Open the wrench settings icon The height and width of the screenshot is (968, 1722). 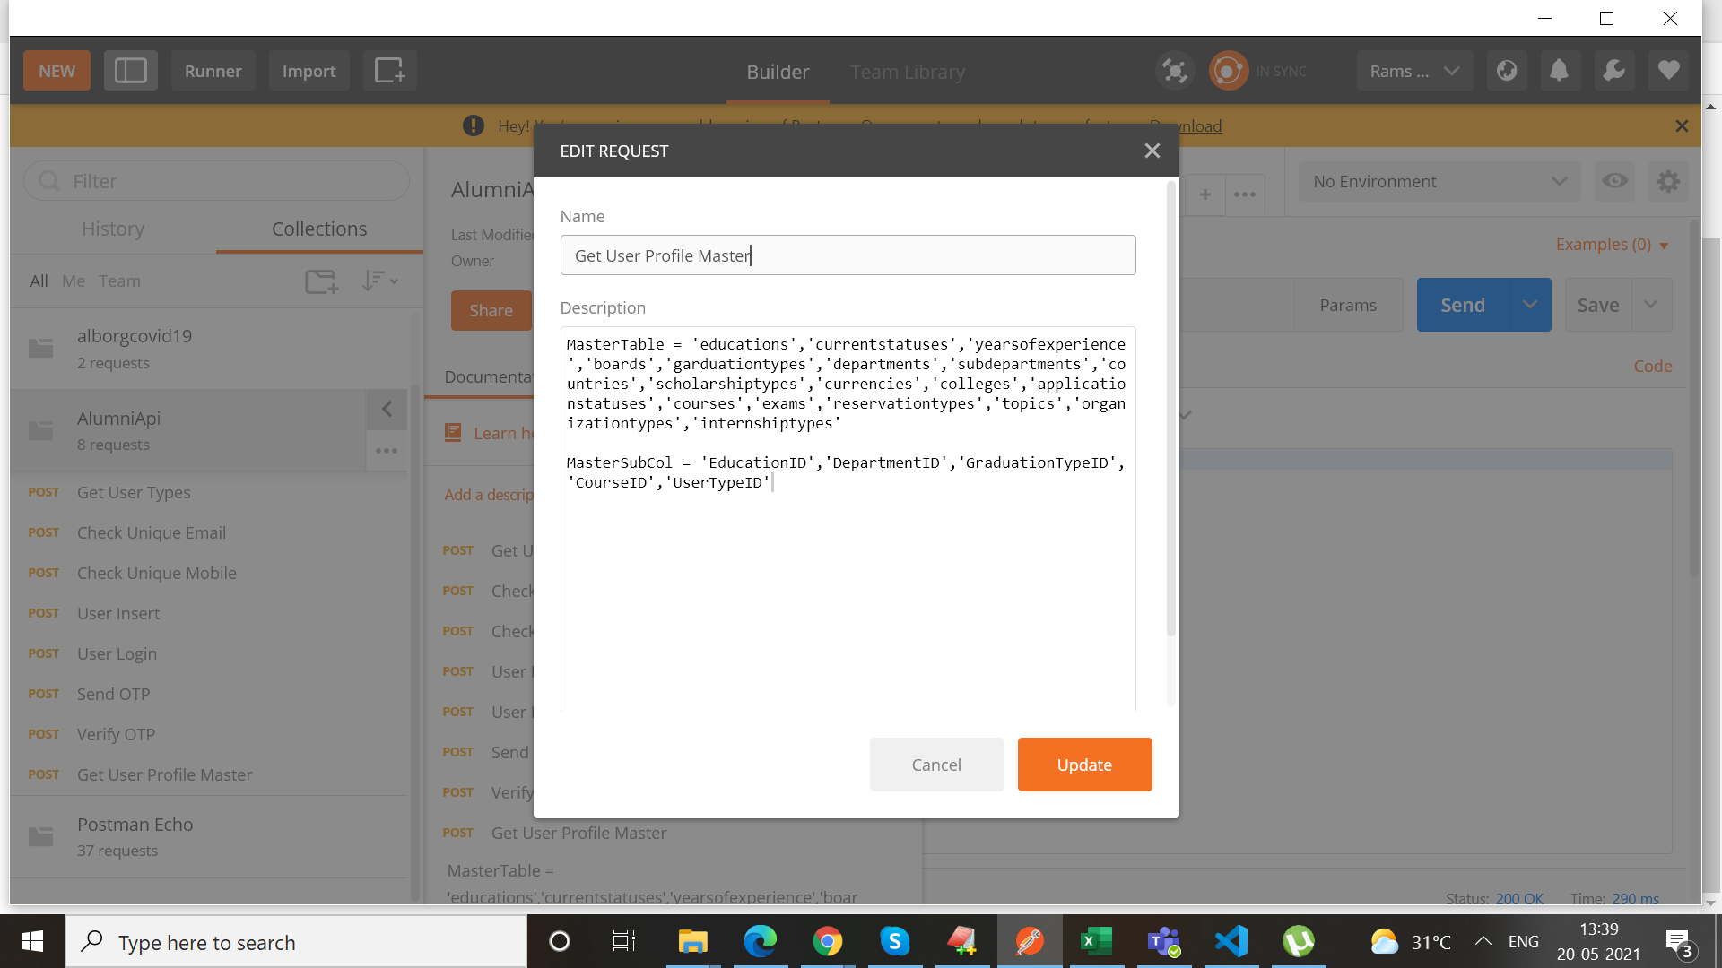click(x=1614, y=71)
